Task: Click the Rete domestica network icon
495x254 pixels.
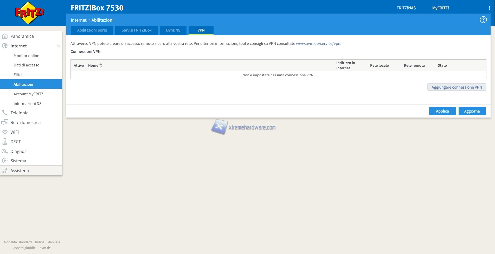Action: (x=5, y=122)
